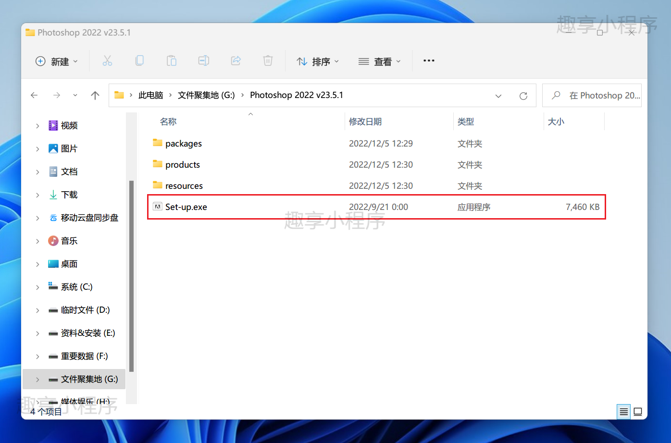671x443 pixels.
Task: Expand the 下载 tree node
Action: tap(37, 195)
